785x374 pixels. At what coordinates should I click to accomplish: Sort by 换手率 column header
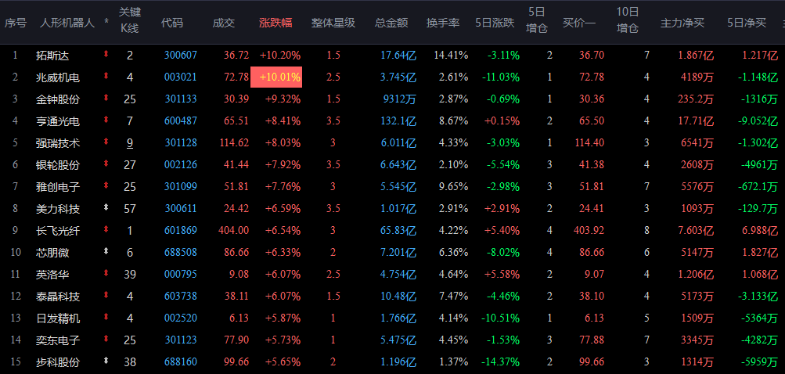[x=443, y=23]
